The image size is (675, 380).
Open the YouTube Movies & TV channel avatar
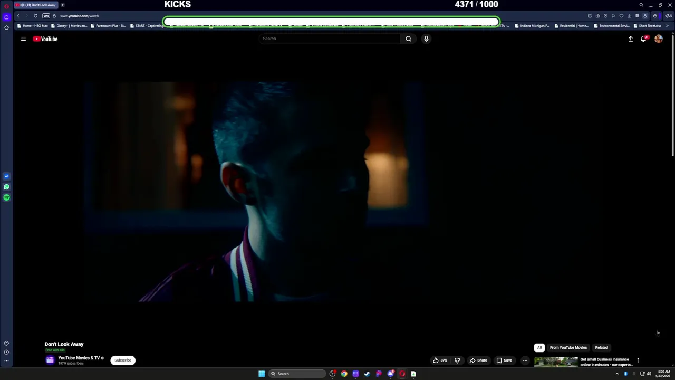50,360
